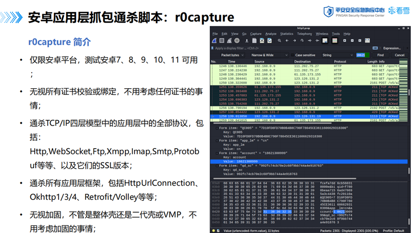Jump to last packet icon
Viewport: 416px width, 233px height.
click(x=317, y=41)
